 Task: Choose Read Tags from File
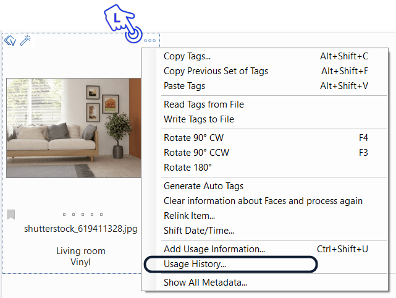click(203, 104)
